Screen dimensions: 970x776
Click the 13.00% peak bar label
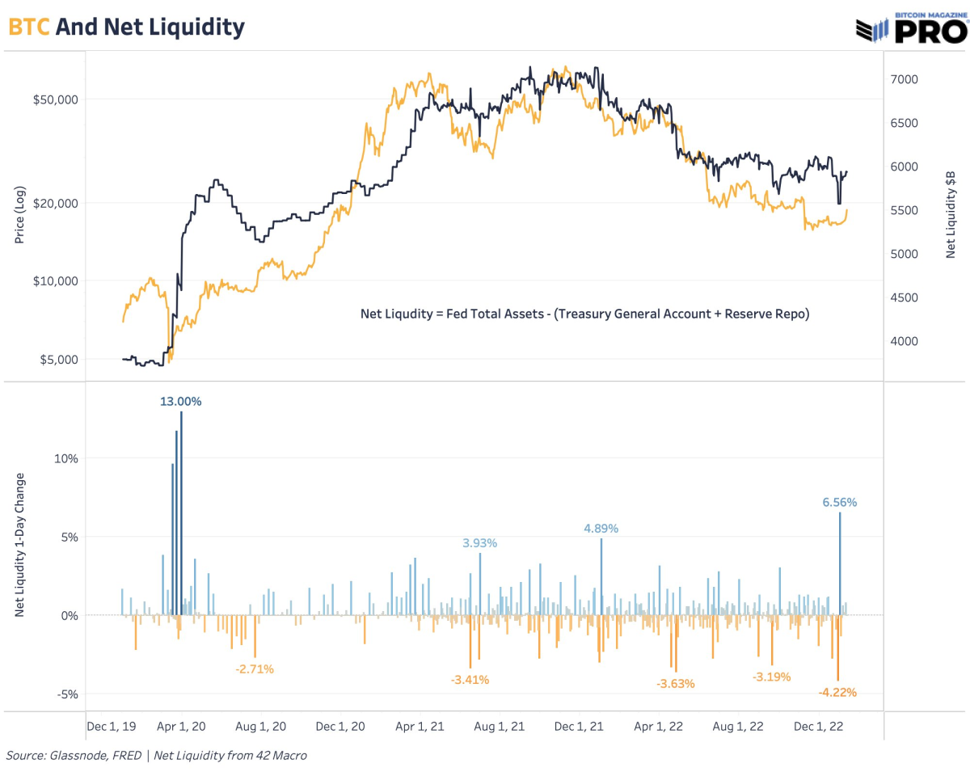click(x=180, y=401)
